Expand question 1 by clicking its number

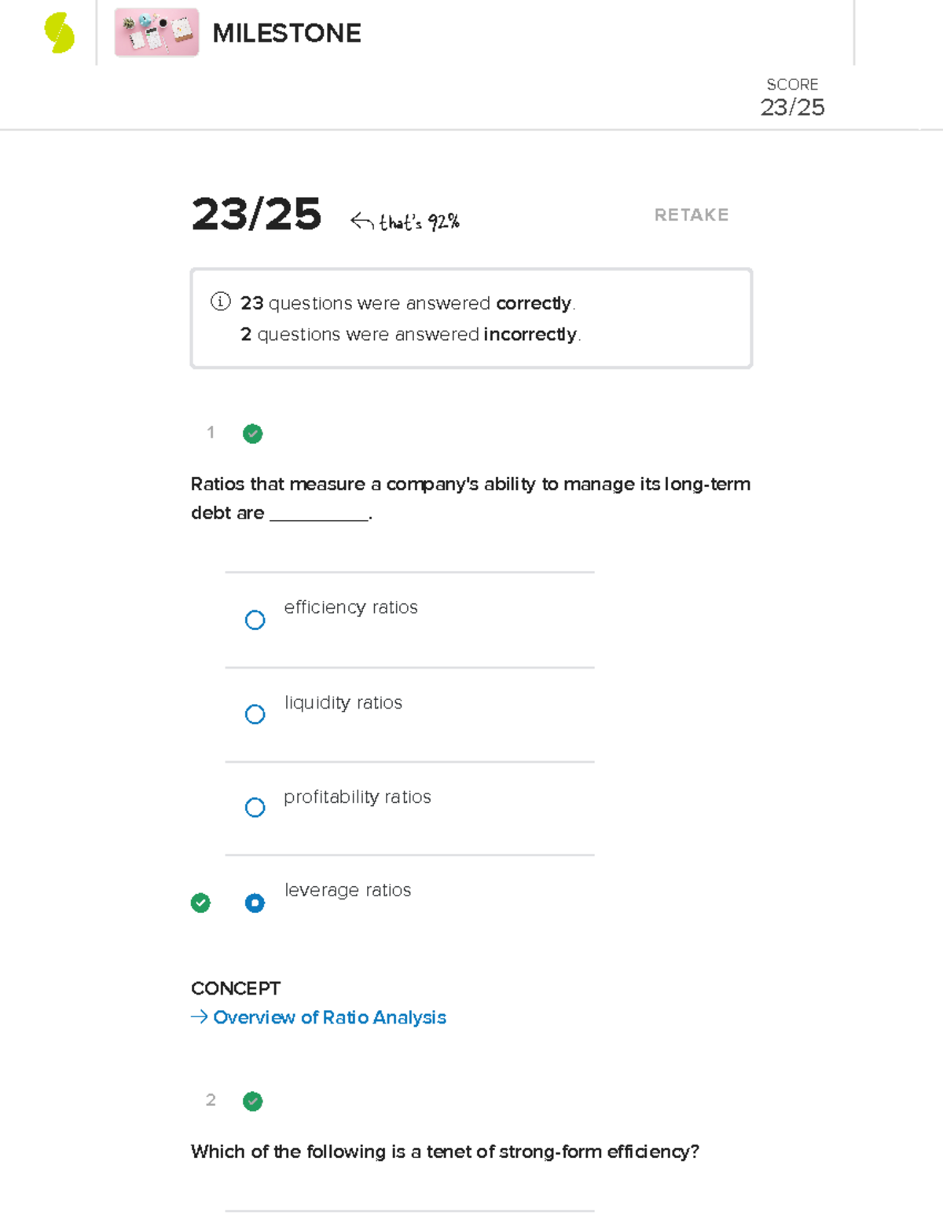click(210, 433)
